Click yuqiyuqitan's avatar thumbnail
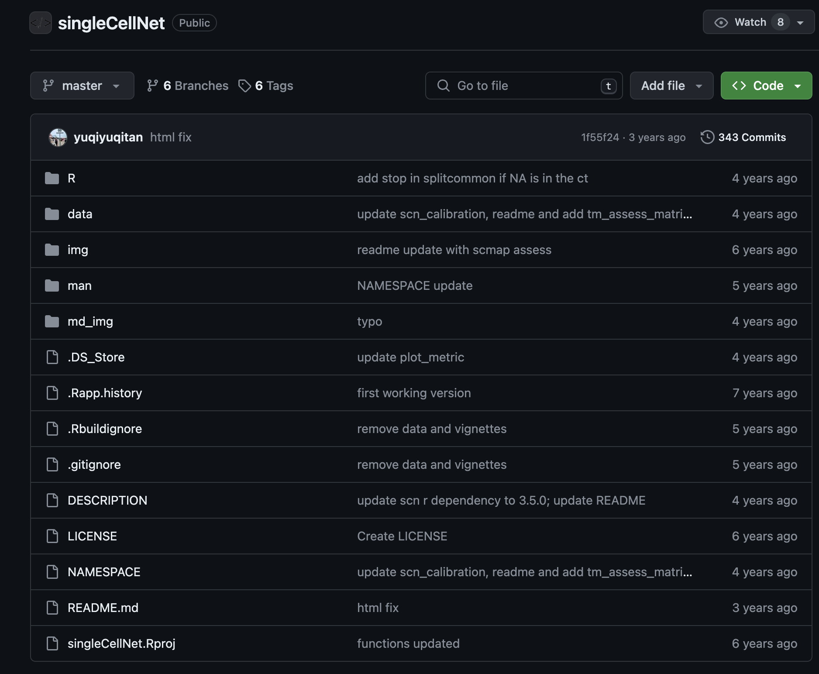The height and width of the screenshot is (674, 819). pyautogui.click(x=58, y=137)
